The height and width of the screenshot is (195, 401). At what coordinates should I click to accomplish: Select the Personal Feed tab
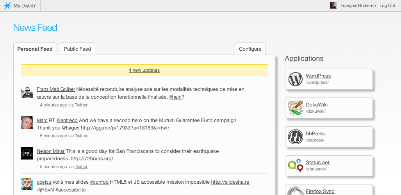[x=35, y=49]
